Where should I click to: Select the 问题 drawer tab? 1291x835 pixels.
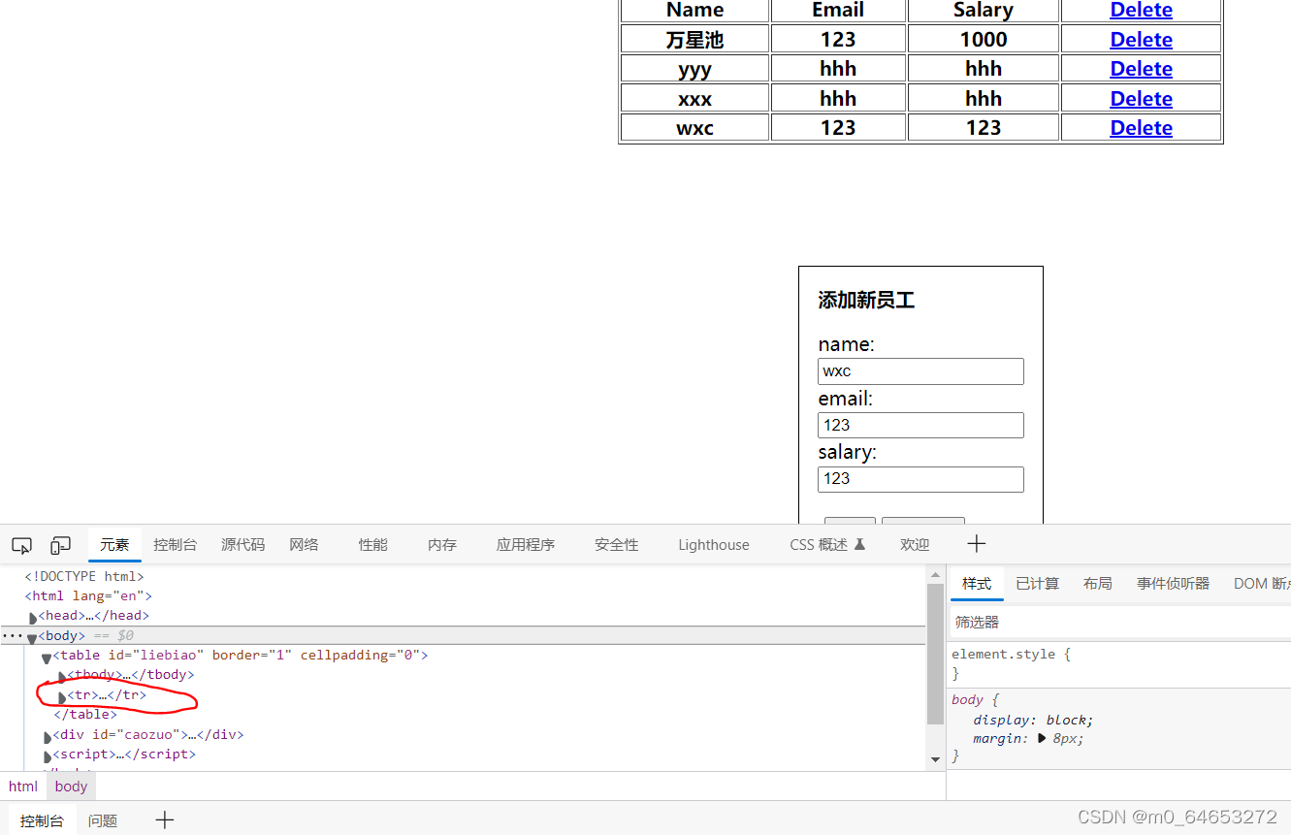point(102,819)
